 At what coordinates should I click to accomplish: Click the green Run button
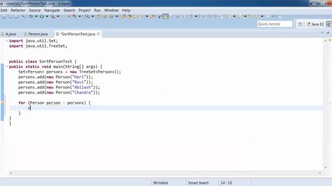(x=41, y=16)
